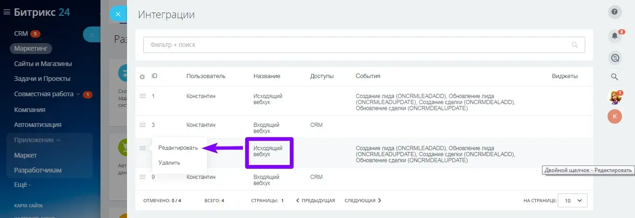Open the chat messages icon in the right panel
This screenshot has width=635, height=218.
coord(615,58)
